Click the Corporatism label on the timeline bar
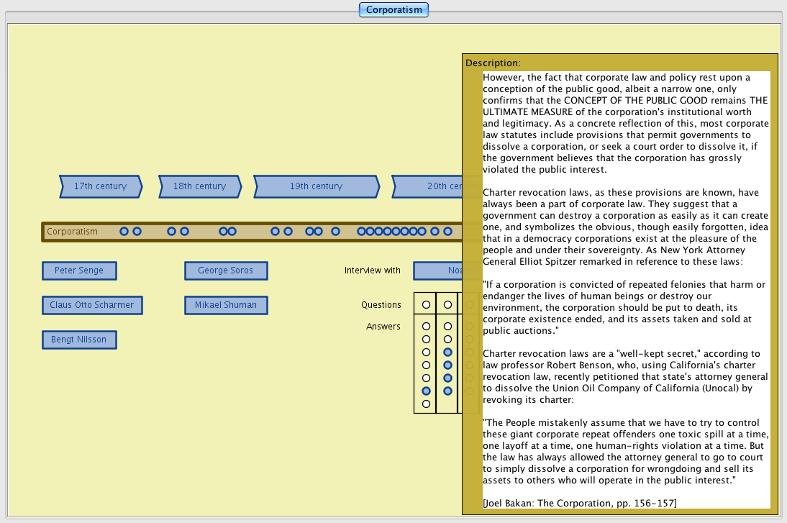The width and height of the screenshot is (787, 523). tap(72, 232)
